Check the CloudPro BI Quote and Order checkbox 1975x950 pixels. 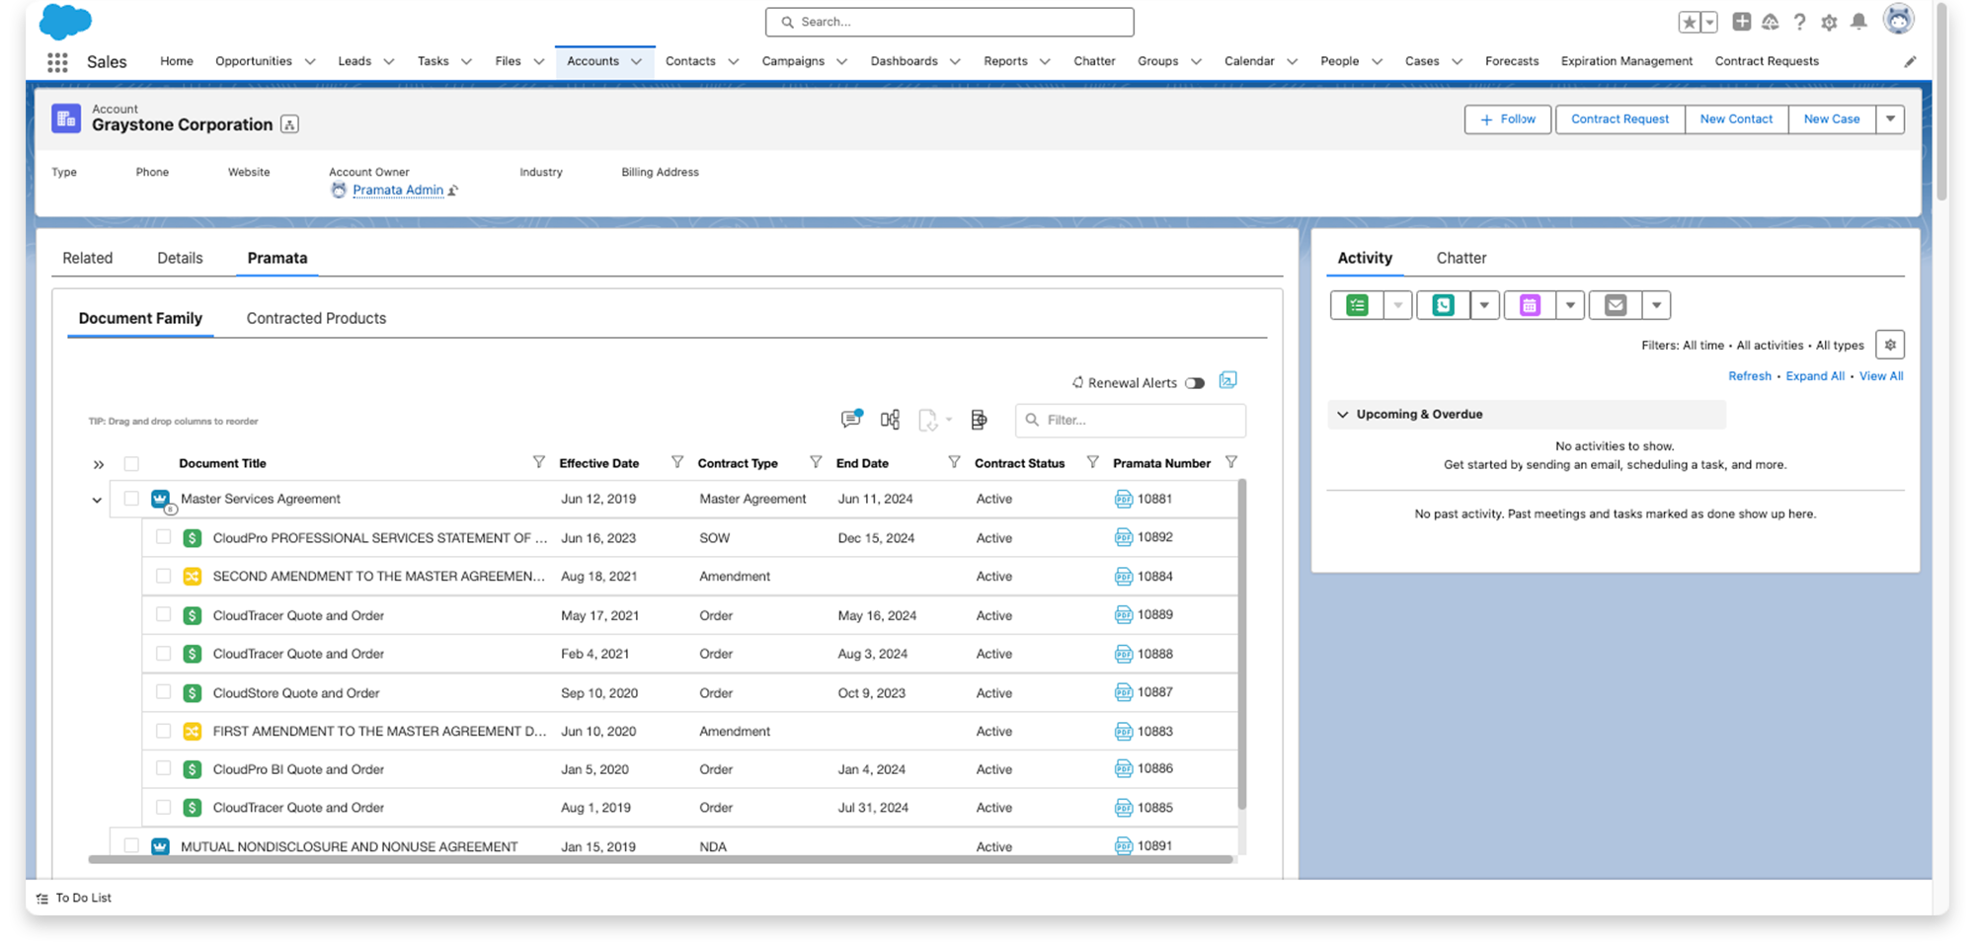pyautogui.click(x=164, y=768)
